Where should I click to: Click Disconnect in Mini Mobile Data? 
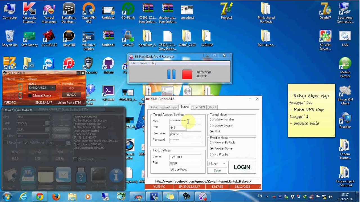coord(61,130)
